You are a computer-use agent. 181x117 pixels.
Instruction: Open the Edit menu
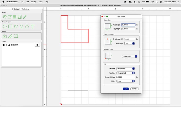point(27,2)
